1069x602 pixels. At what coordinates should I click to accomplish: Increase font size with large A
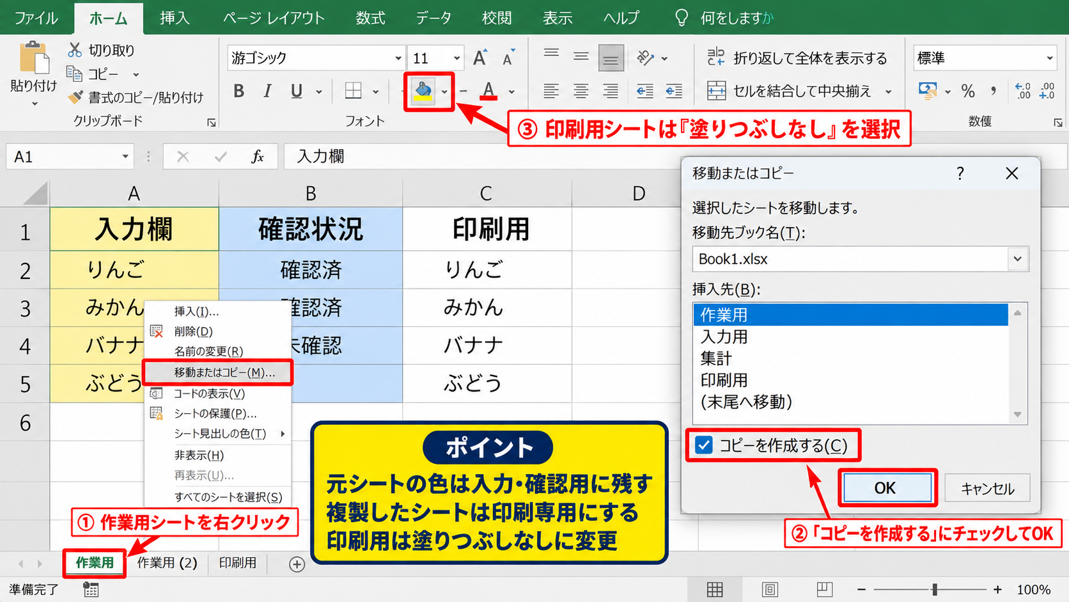tap(480, 58)
